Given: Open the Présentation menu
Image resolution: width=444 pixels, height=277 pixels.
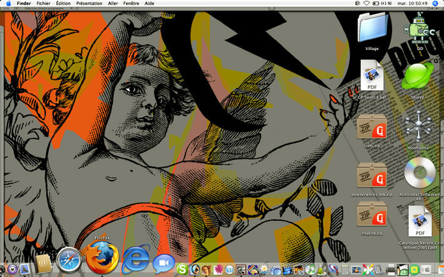Looking at the screenshot, I should 89,4.
